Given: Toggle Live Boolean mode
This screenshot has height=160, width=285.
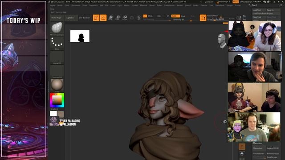Looking at the screenshot, I should (x=84, y=18).
